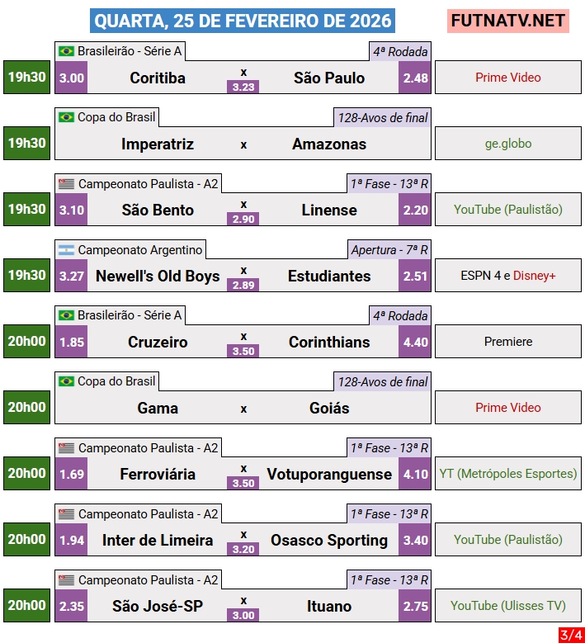This screenshot has height=643, width=585.
Task: Click the Argentina flag beside Campeonato Argentino
Action: click(x=66, y=249)
